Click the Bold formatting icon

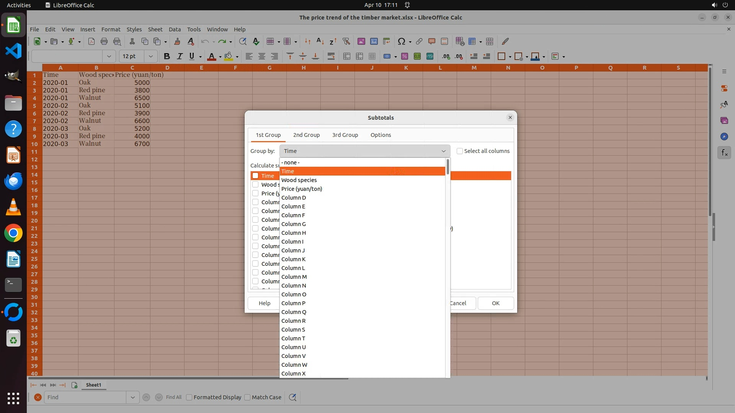[x=167, y=57]
